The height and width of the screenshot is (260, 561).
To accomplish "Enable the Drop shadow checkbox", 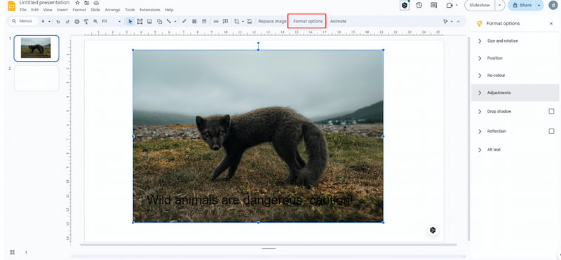I will (x=551, y=111).
